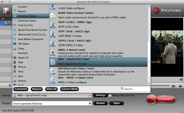Click the Column Mode button
The width and height of the screenshot is (184, 113).
tap(70, 89)
